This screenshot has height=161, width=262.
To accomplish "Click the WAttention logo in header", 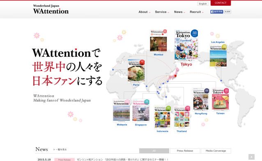I will coord(51,9).
